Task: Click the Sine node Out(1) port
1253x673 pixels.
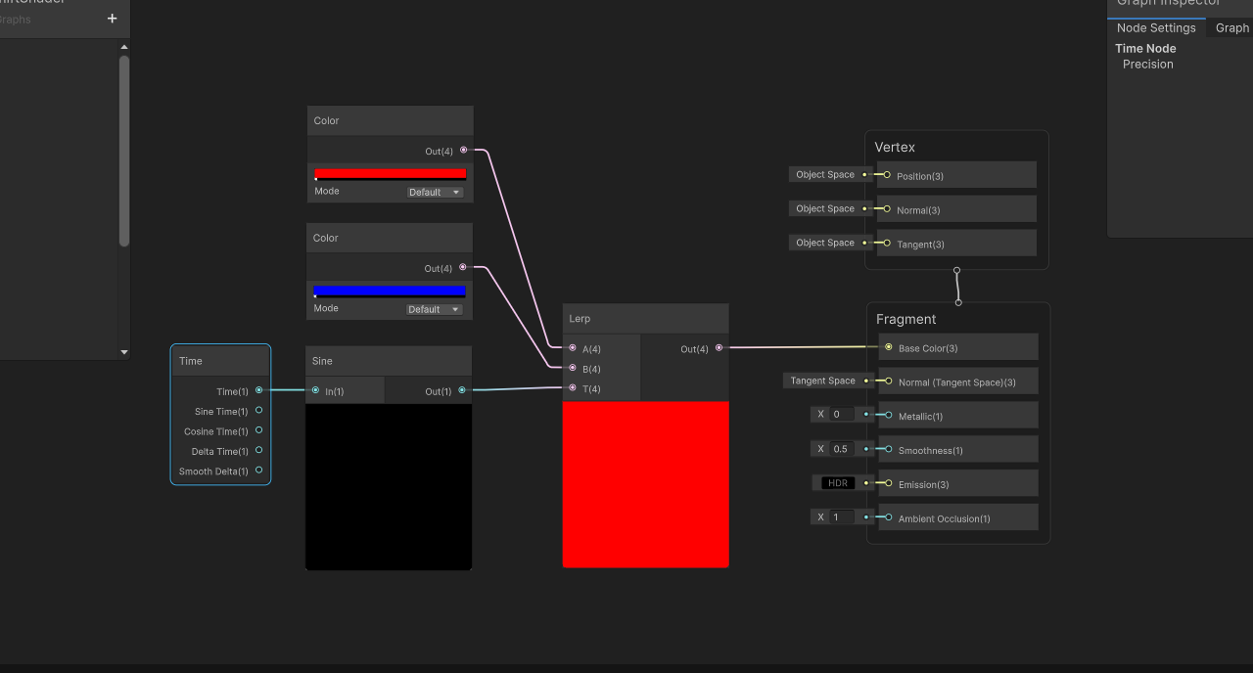Action: click(462, 390)
